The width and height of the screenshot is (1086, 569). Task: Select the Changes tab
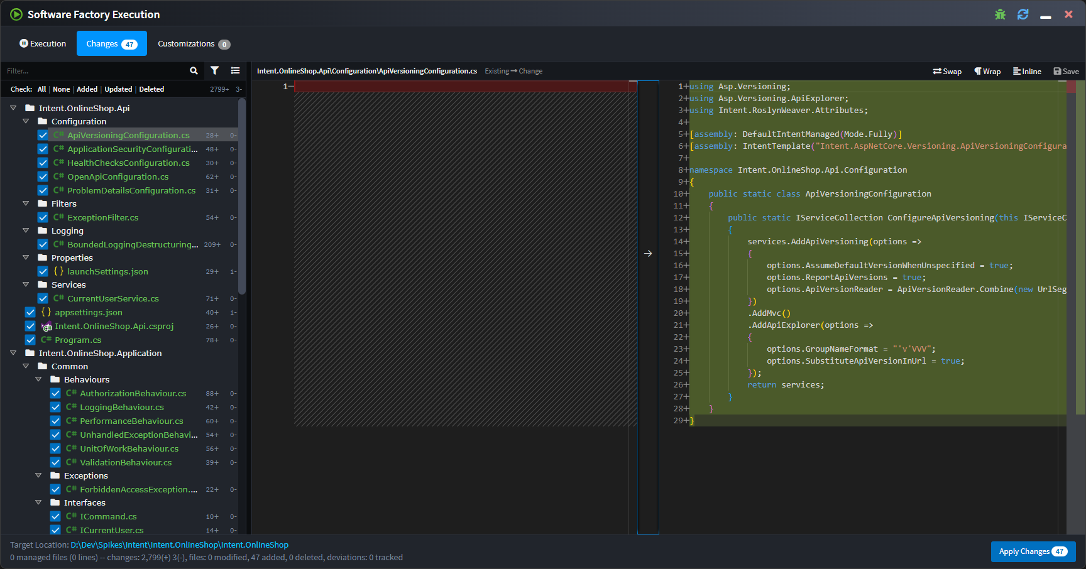[112, 43]
